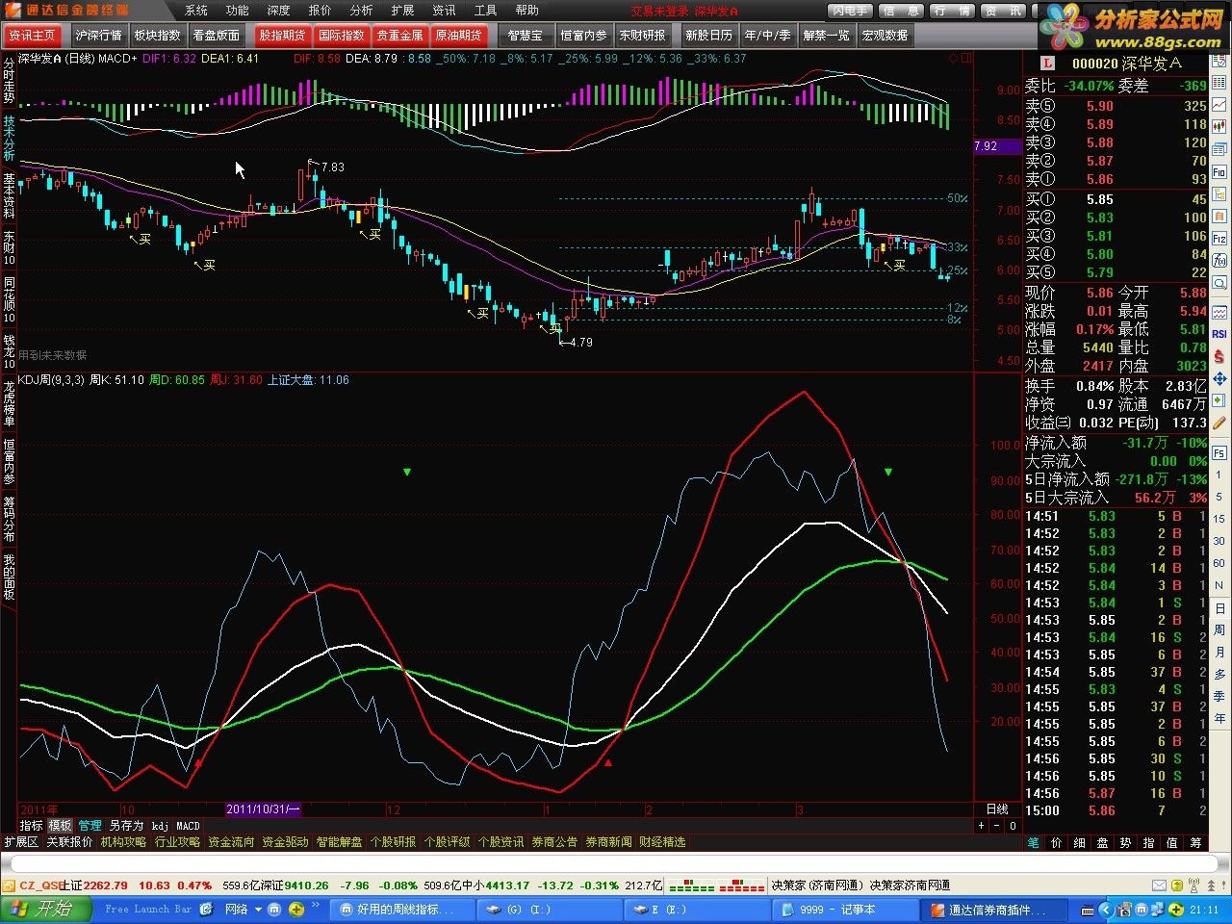Open the 分析 menu
1232x924 pixels.
point(361,11)
